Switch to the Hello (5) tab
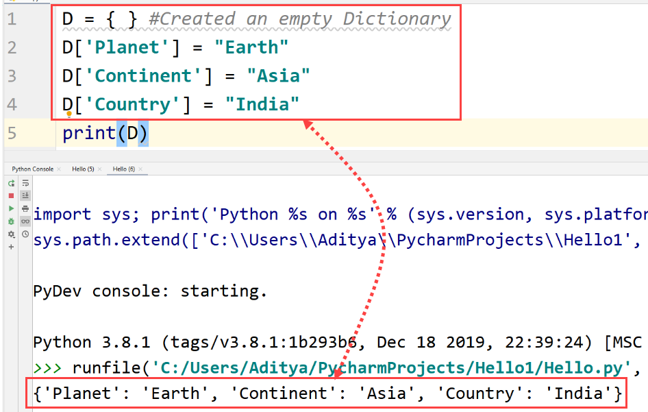Viewport: 648px width, 412px height. (83, 169)
